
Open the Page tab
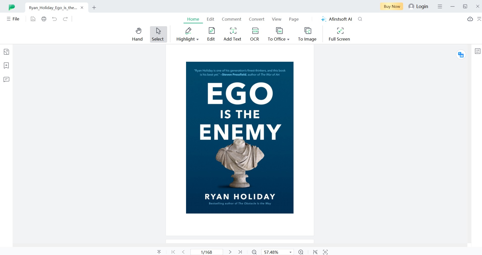pos(294,19)
